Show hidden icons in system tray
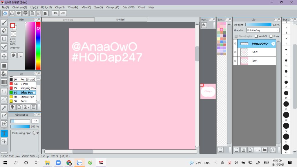Image resolution: width=297 pixels, height=167 pixels. [x=215, y=163]
